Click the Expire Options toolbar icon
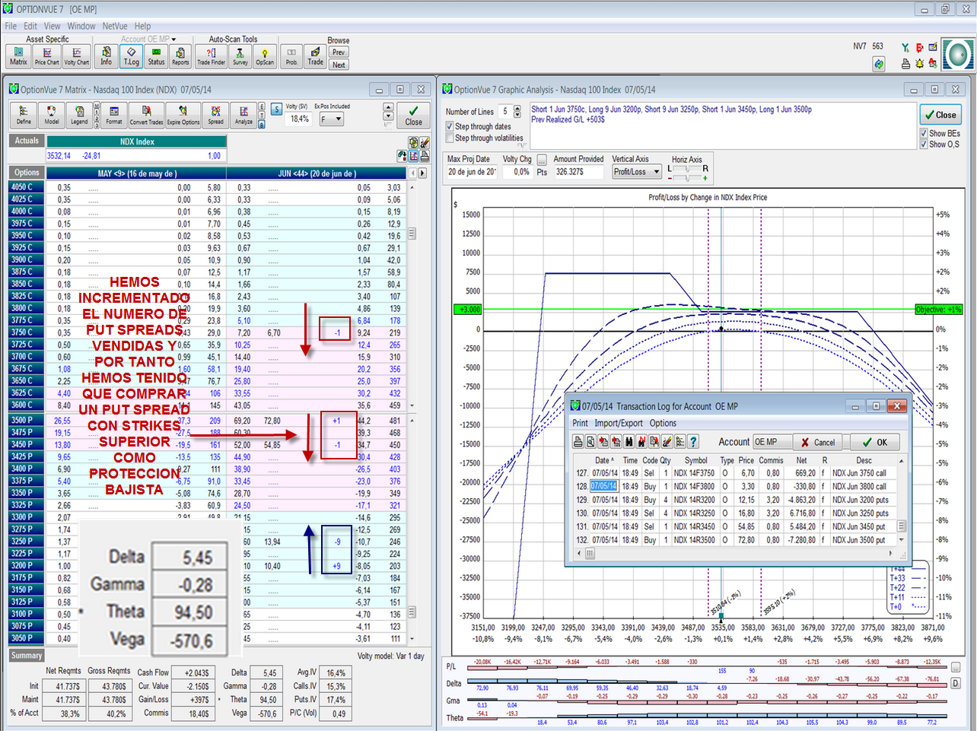The width and height of the screenshot is (977, 731). click(183, 116)
